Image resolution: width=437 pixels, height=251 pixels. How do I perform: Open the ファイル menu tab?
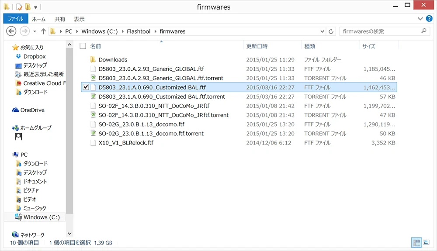coord(16,19)
